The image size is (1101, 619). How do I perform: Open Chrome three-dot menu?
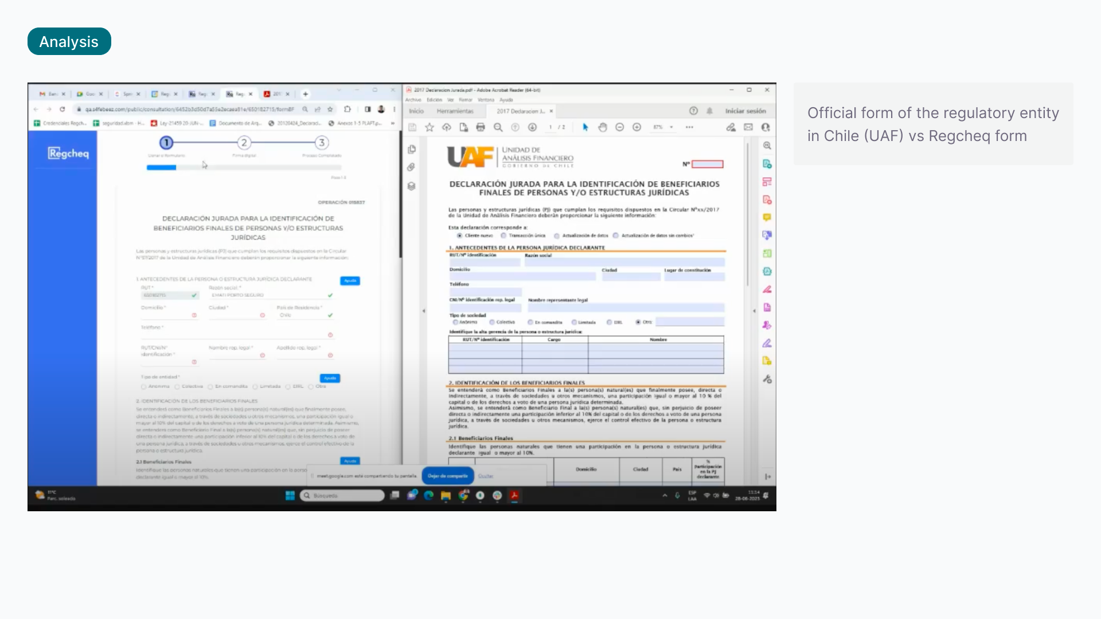click(x=394, y=109)
